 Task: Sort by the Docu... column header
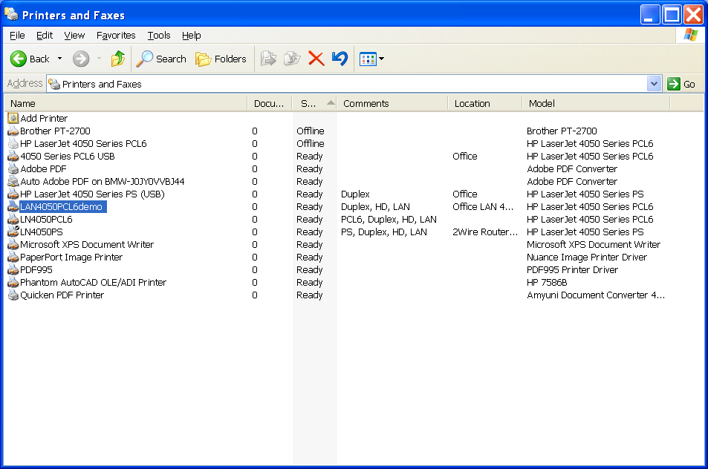click(x=270, y=103)
